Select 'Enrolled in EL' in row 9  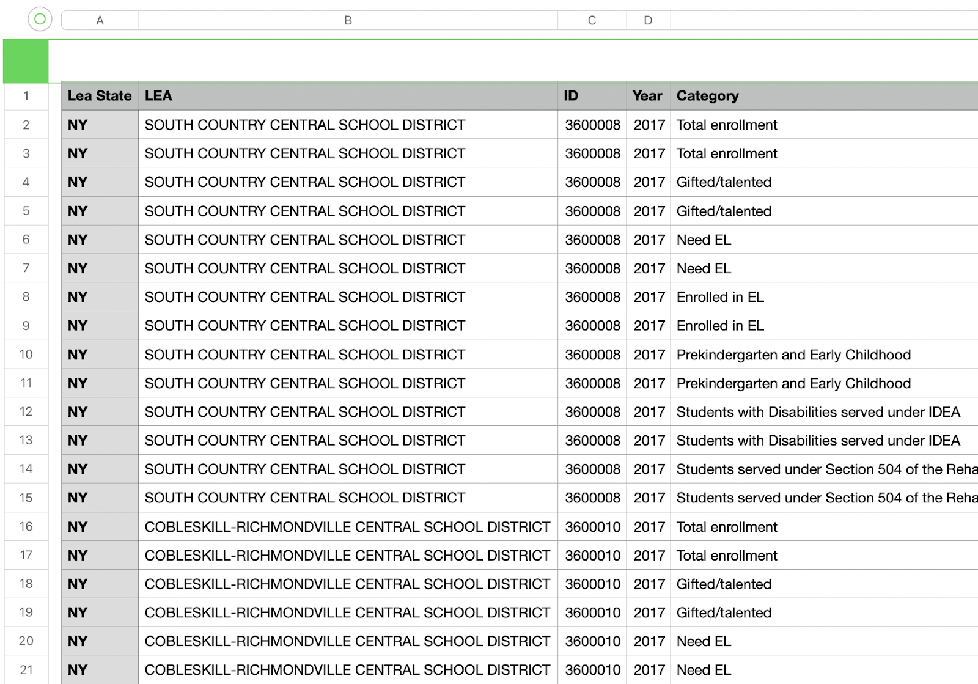pos(824,326)
